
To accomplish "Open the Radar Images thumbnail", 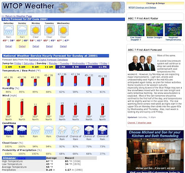I will [x=154, y=30].
